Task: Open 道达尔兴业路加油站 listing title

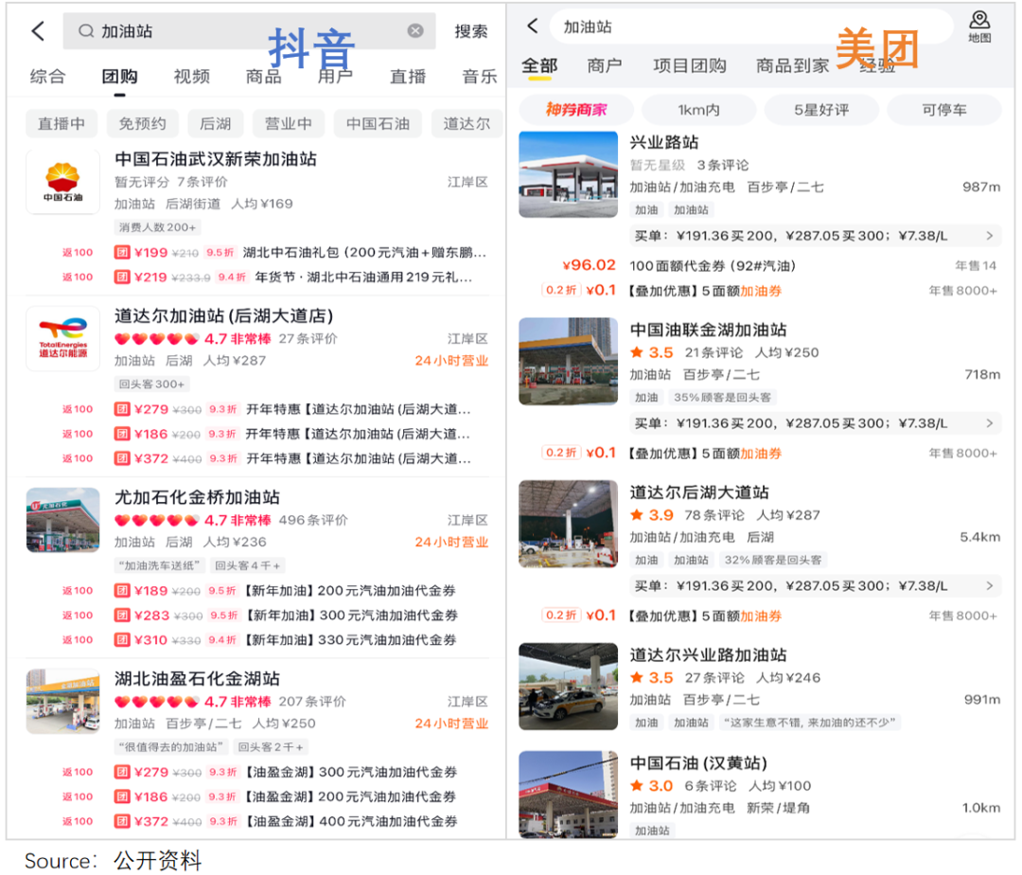Action: pos(708,654)
